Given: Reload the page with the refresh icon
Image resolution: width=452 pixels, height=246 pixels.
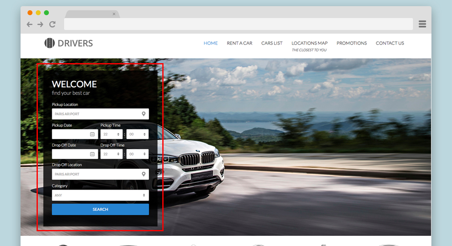Looking at the screenshot, I should pyautogui.click(x=52, y=25).
